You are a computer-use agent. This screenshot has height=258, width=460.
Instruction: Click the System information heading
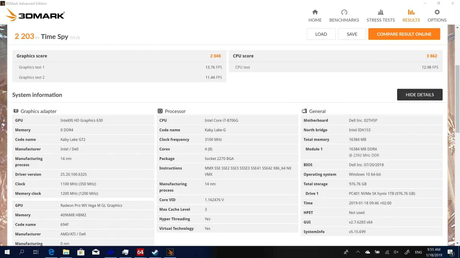37,95
